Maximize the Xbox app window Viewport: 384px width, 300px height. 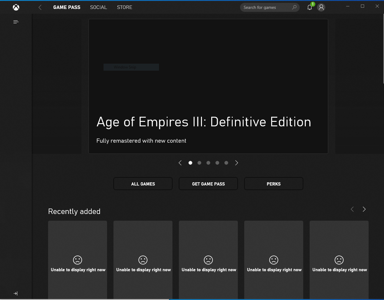tap(363, 6)
